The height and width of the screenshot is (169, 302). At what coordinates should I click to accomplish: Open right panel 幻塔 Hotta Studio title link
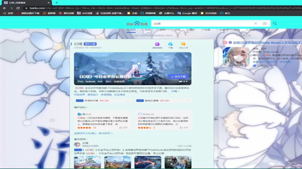(x=267, y=42)
